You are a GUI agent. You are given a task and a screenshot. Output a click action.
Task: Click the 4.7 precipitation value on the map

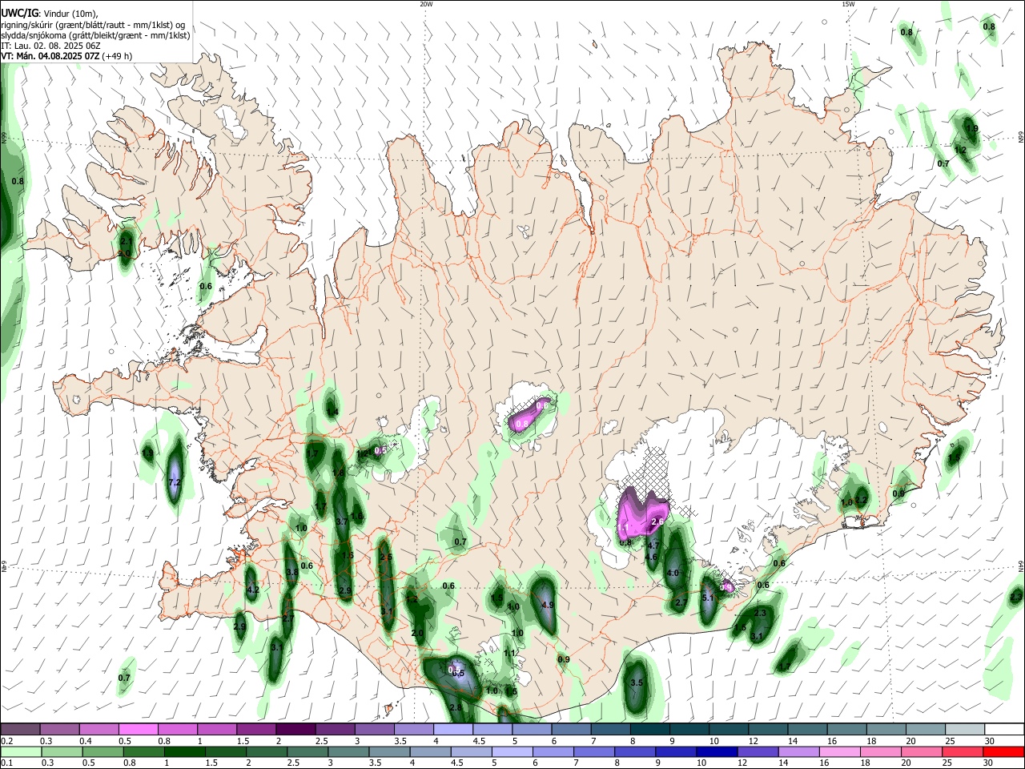pyautogui.click(x=653, y=546)
